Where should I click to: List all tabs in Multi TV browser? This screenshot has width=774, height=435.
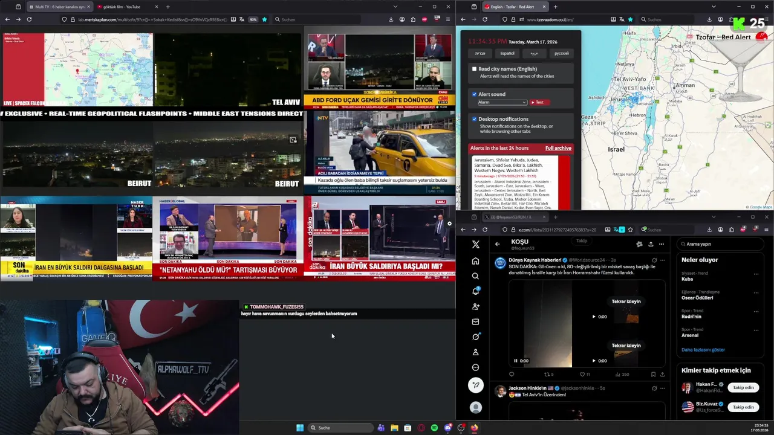click(395, 7)
